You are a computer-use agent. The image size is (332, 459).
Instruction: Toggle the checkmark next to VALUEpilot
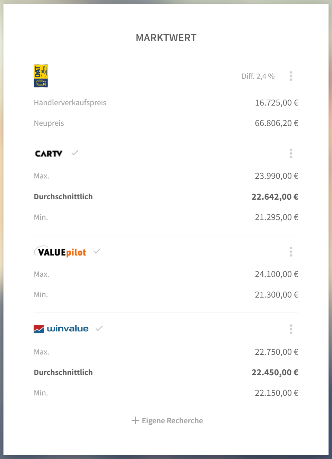coord(97,251)
